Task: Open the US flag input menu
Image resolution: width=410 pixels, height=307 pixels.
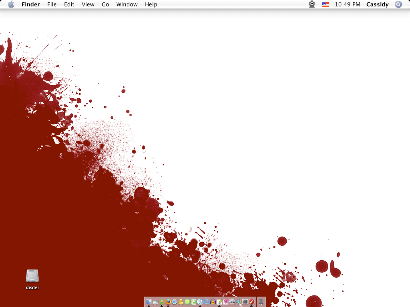Action: click(325, 4)
